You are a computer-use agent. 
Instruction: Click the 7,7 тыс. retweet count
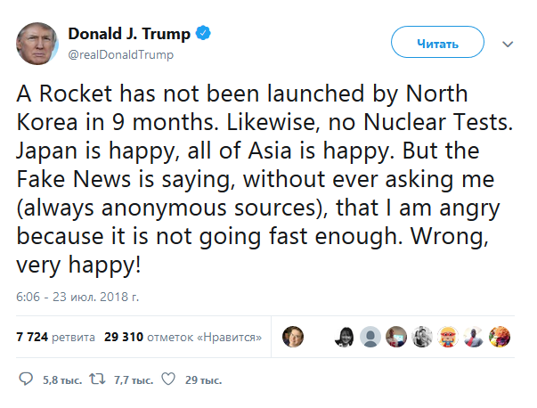130,380
